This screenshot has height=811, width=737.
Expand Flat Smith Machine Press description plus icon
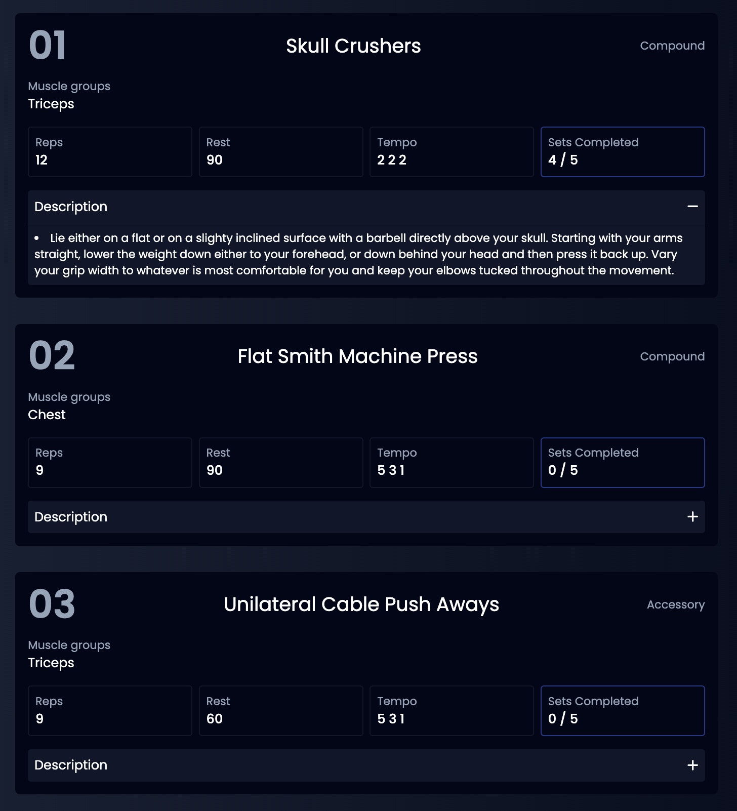click(692, 517)
